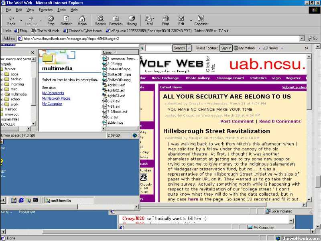Select the backup folder in the tree
Image resolution: width=321 pixels, height=241 pixels.
(16, 79)
